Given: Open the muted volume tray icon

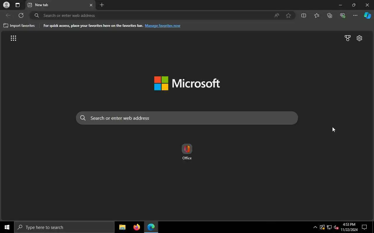Looking at the screenshot, I should click(336, 227).
